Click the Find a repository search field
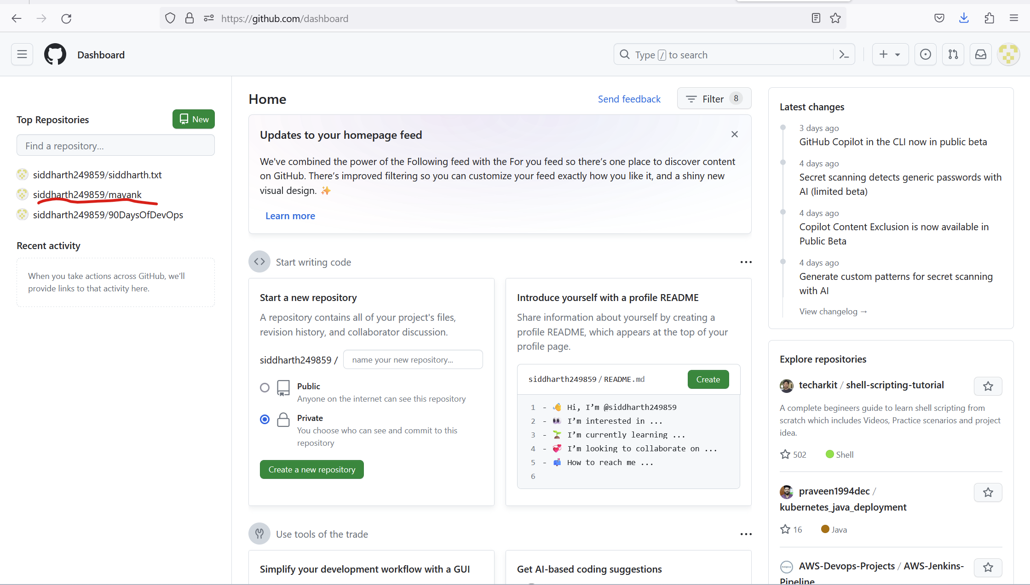1030x585 pixels. [115, 146]
